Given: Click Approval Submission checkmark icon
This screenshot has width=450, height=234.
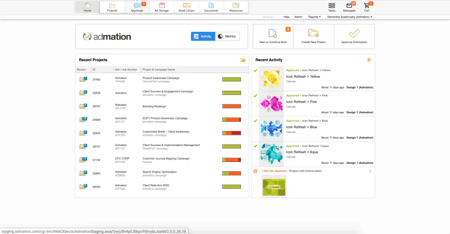Looking at the screenshot, I should [x=354, y=33].
